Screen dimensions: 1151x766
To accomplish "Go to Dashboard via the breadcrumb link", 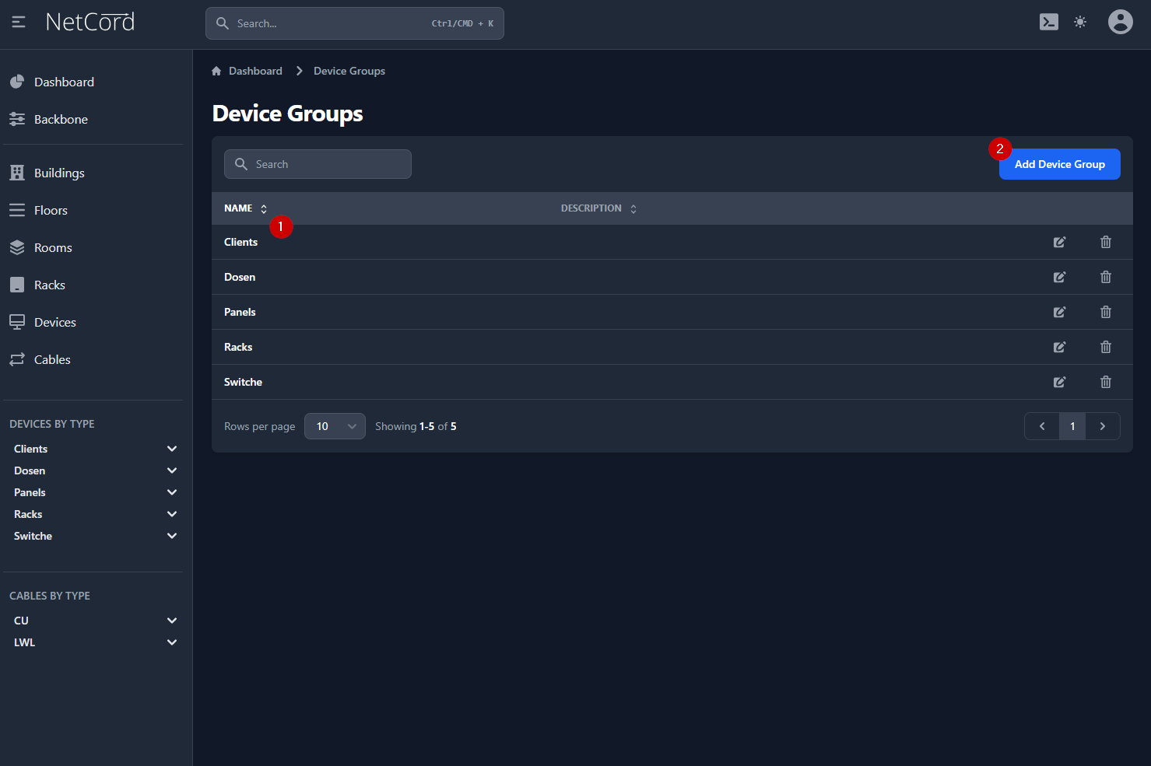I will click(x=255, y=71).
